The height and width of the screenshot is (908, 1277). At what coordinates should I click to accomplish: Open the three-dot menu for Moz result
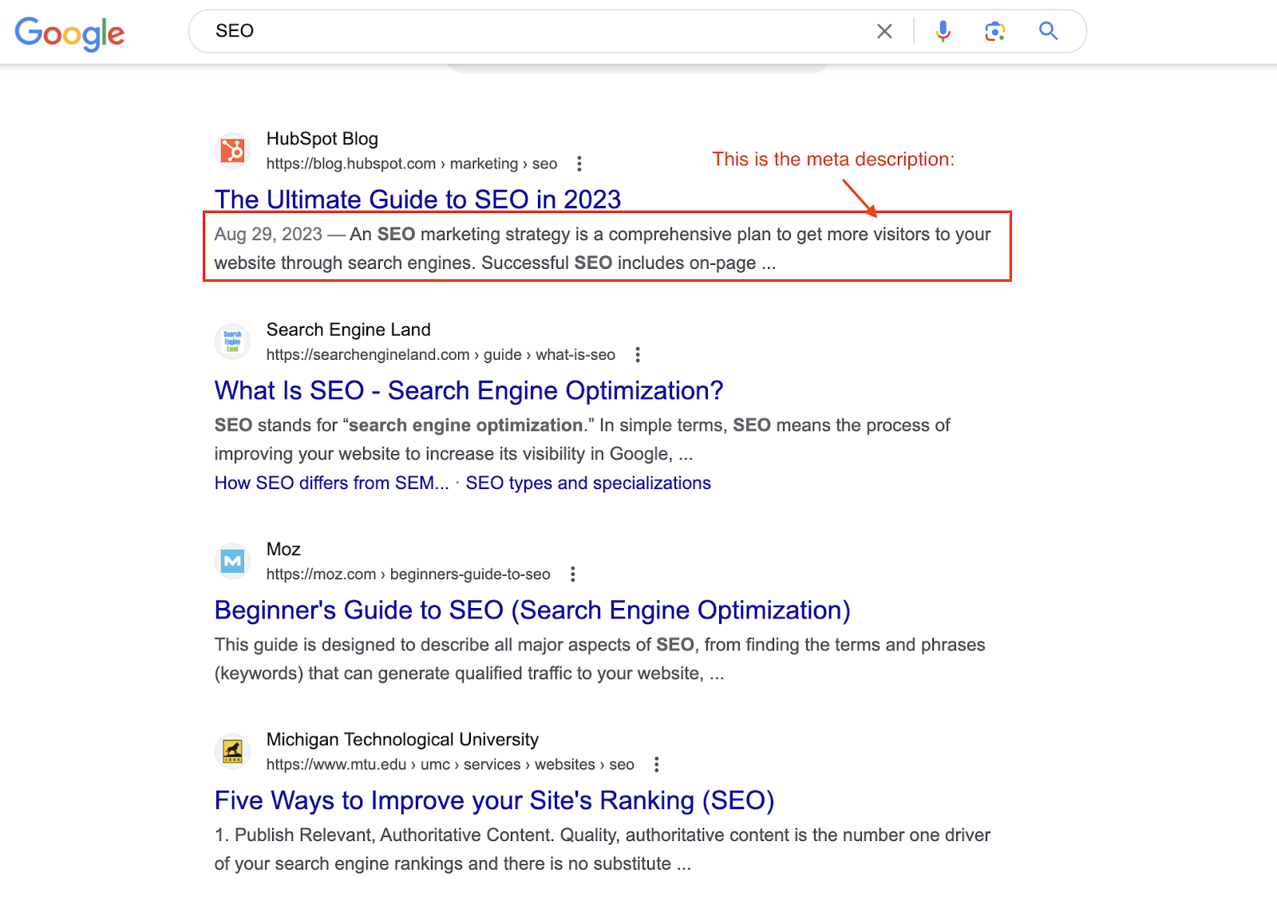point(573,574)
